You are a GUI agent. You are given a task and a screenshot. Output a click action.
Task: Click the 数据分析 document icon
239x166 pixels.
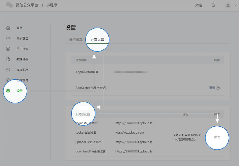8,59
